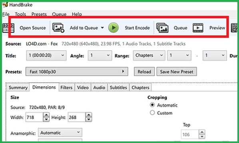The image size is (239, 143).
Task: Open the File menu
Action: (6, 14)
